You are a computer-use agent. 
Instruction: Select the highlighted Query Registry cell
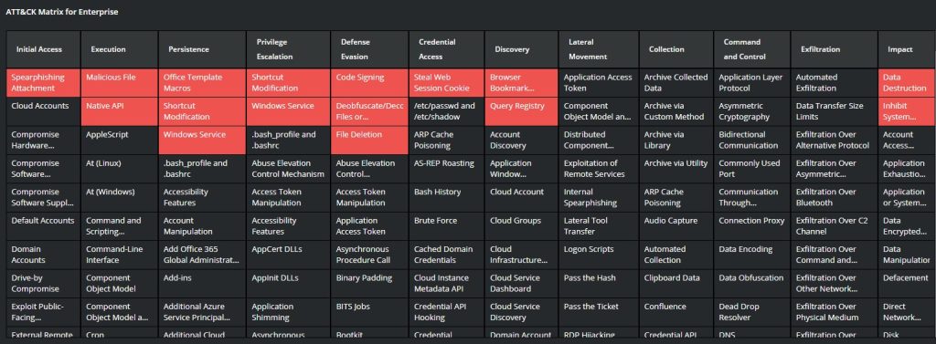522,111
